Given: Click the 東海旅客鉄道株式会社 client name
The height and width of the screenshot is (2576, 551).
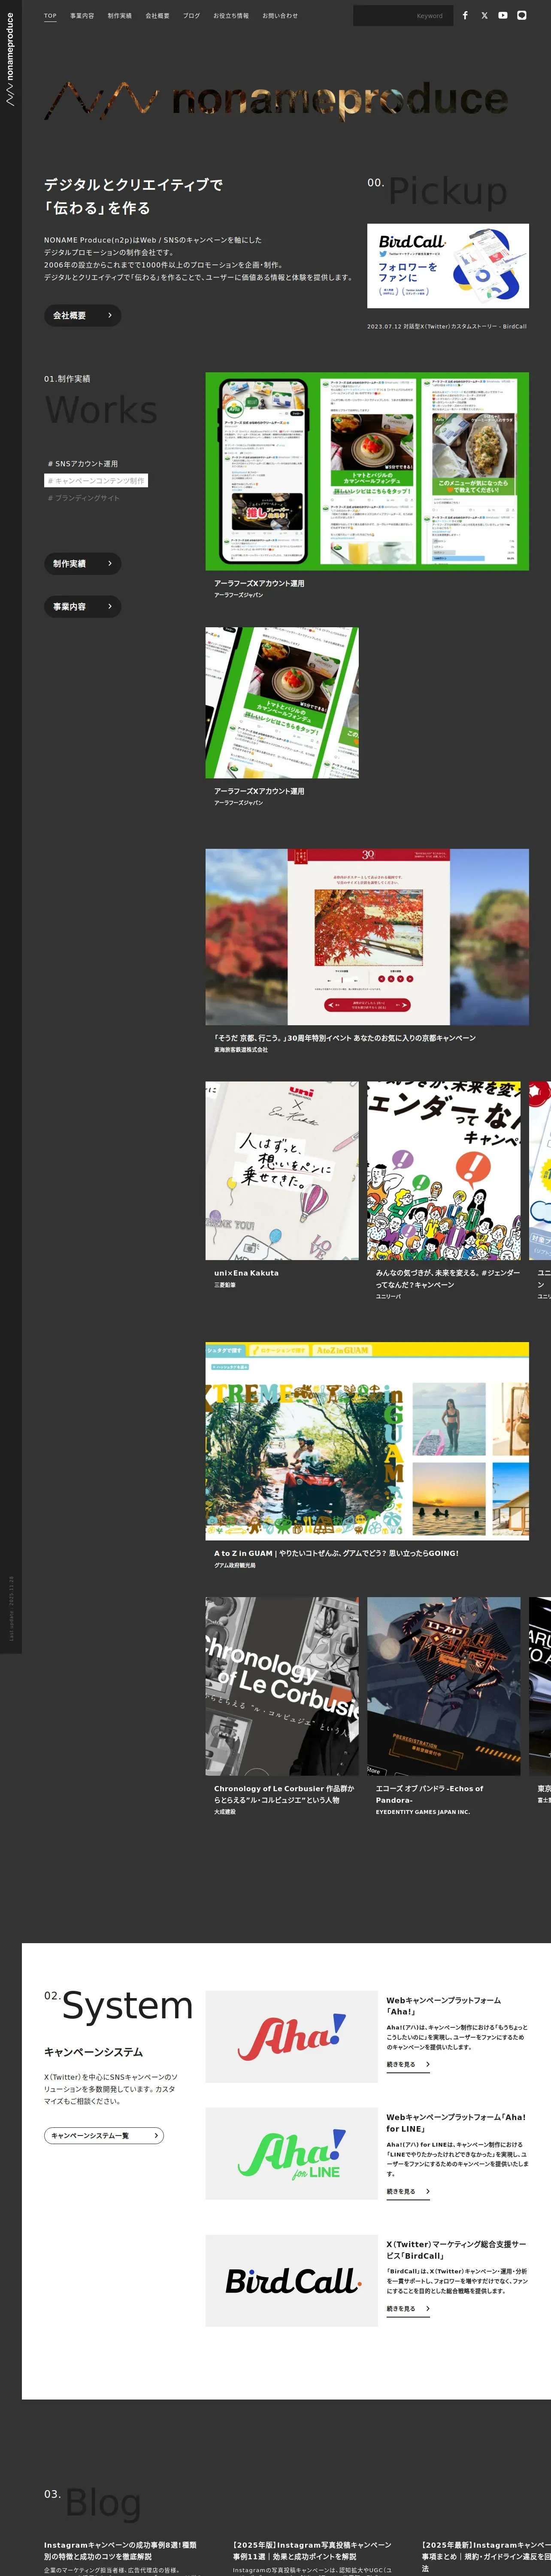Looking at the screenshot, I should point(241,1050).
